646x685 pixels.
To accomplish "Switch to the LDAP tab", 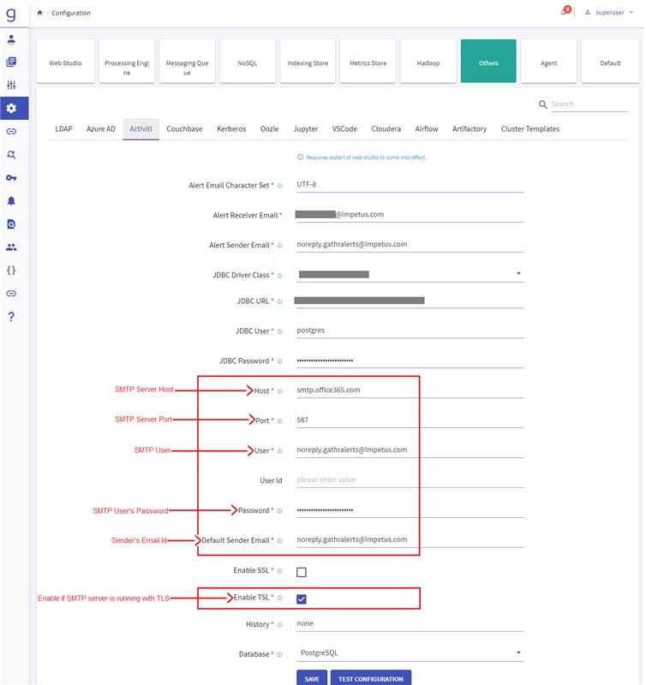I will click(63, 129).
